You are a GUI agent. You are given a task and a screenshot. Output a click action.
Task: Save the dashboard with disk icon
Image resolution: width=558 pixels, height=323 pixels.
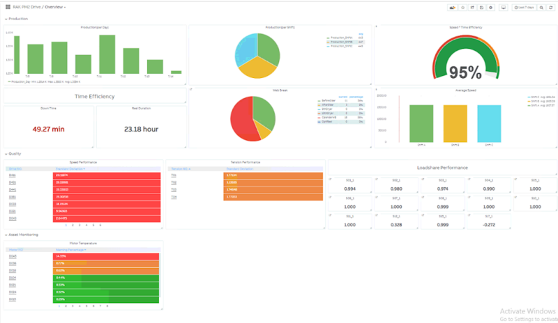(481, 8)
